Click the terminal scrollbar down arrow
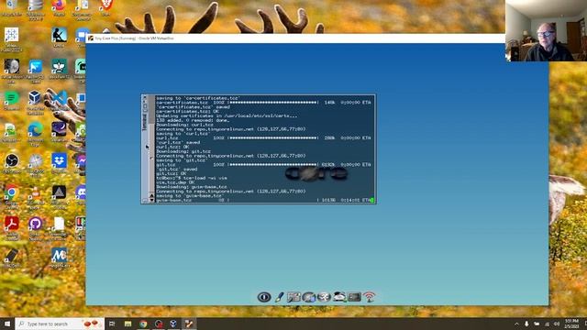Viewport: 587px width, 330px height. [151, 200]
